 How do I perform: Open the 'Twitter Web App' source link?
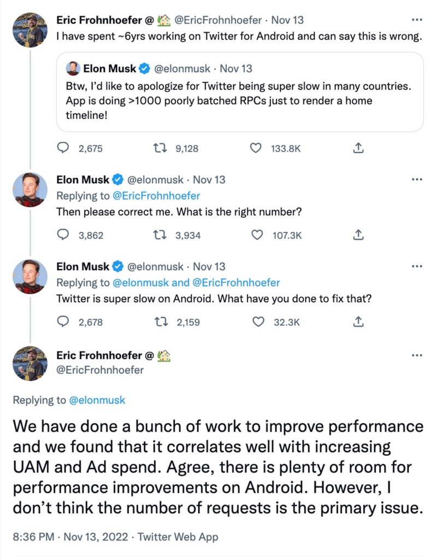178,536
